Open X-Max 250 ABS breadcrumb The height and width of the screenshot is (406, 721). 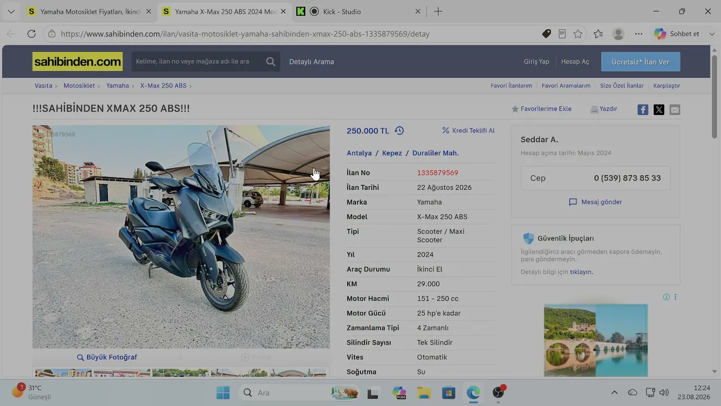pos(163,86)
